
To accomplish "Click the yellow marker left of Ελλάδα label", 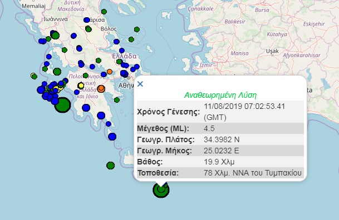I will pyautogui.click(x=81, y=86).
